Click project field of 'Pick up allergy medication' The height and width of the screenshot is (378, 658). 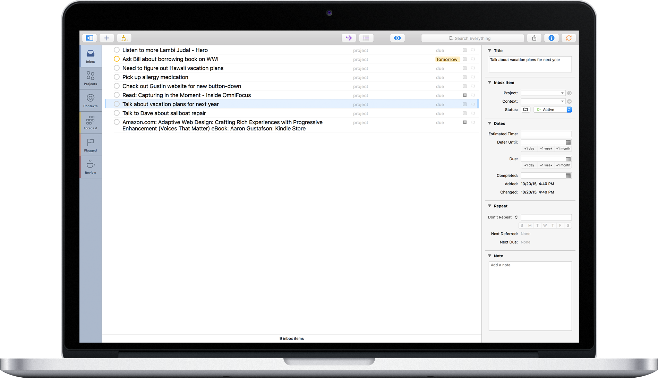coord(360,77)
